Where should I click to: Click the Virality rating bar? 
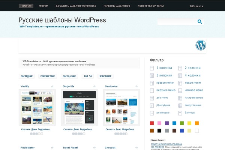point(36,133)
